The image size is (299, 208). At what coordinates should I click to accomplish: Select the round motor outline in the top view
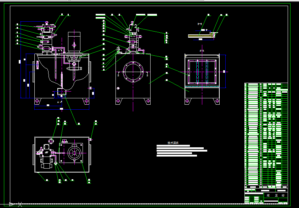coord(74,153)
